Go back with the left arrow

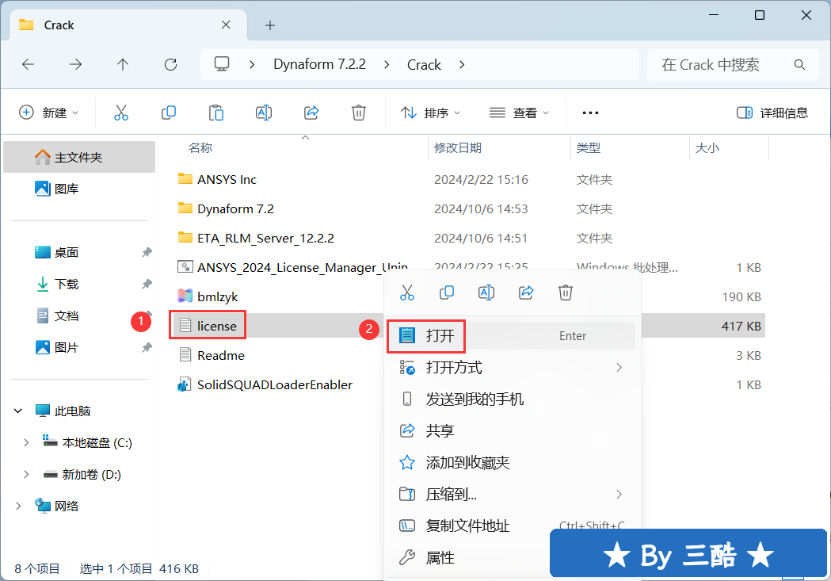coord(28,65)
